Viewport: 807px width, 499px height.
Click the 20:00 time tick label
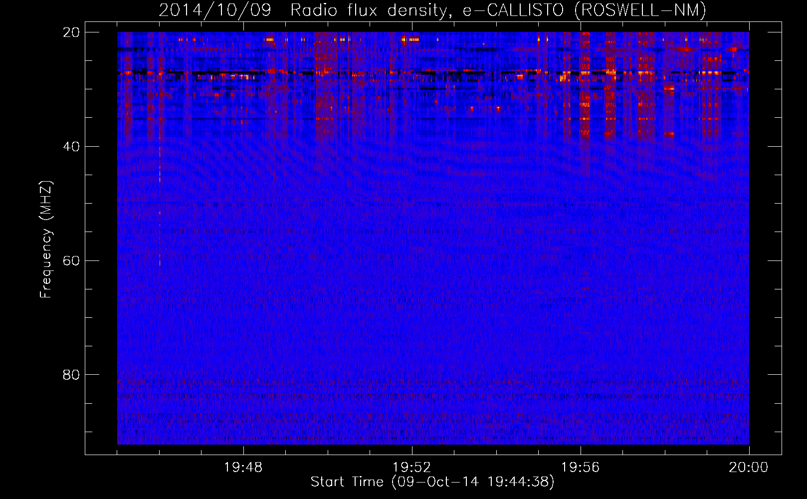749,468
